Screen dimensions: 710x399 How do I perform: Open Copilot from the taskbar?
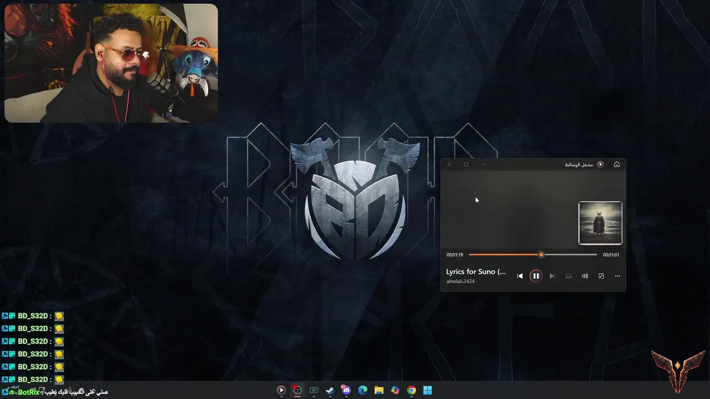pyautogui.click(x=395, y=390)
